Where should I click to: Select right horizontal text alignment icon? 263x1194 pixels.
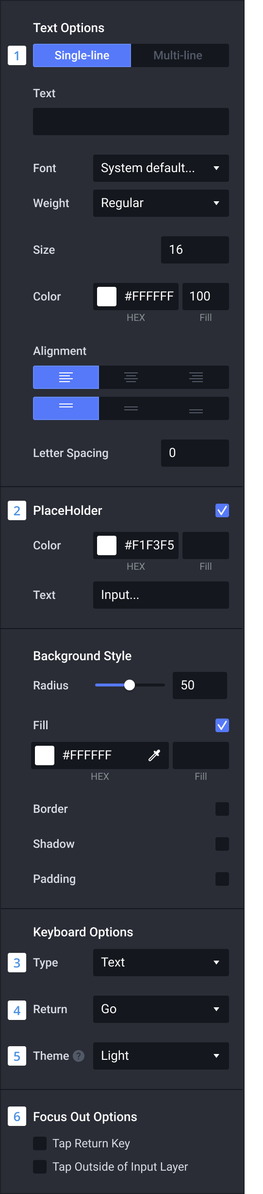tap(196, 377)
